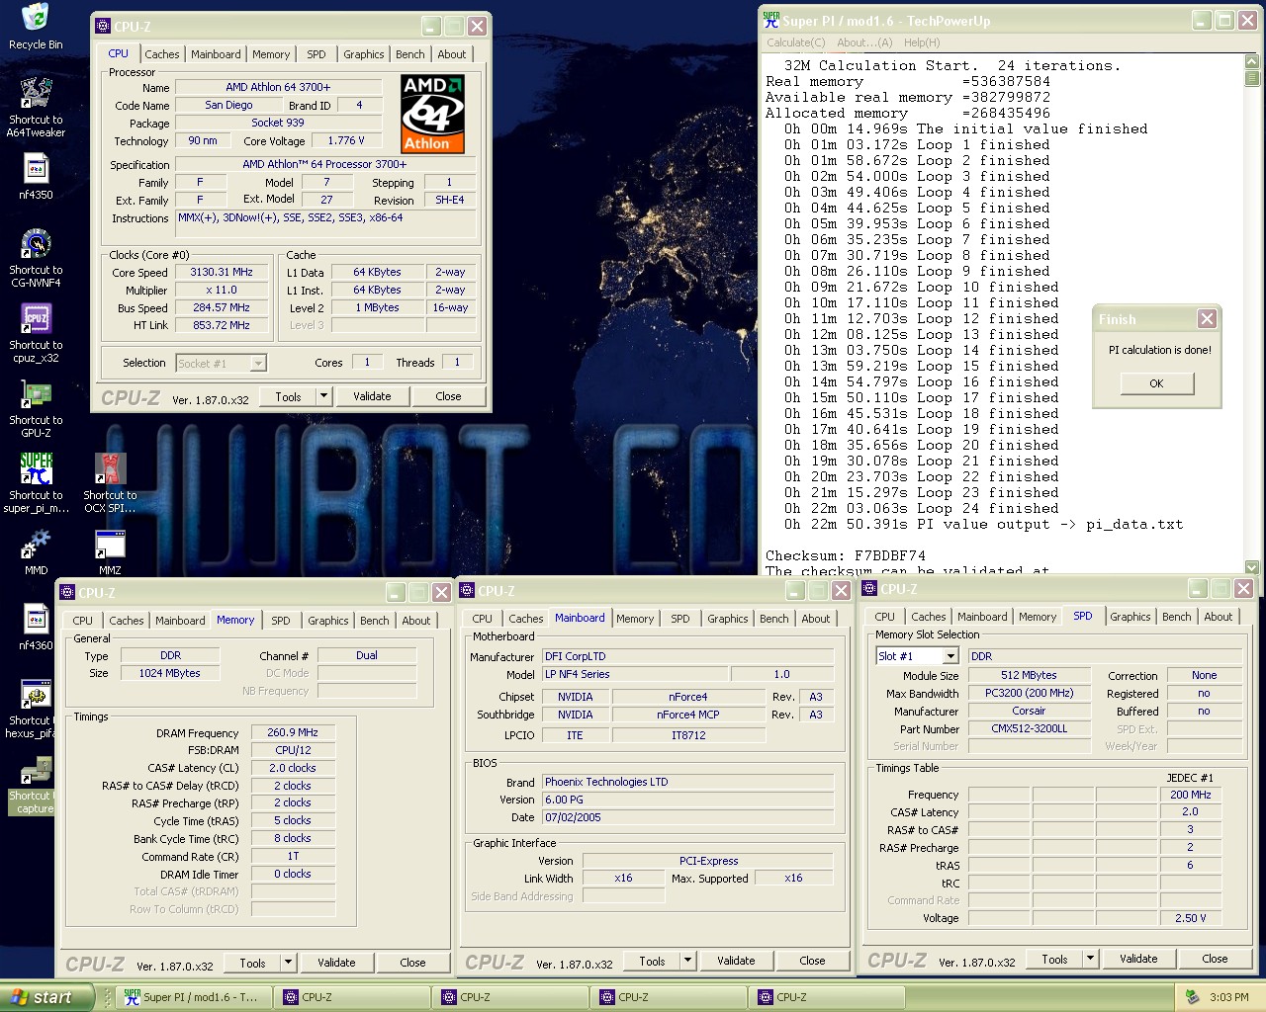Click the Super PI scrollbar up arrow
This screenshot has width=1266, height=1012.
[x=1252, y=61]
